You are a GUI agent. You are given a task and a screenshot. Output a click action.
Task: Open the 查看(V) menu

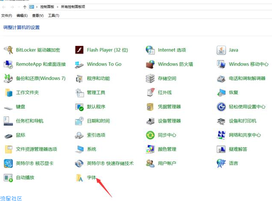(x=38, y=15)
